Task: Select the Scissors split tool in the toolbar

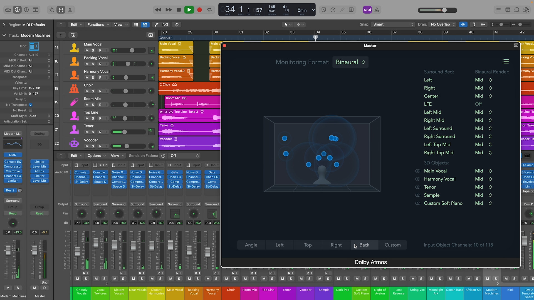Action: [x=70, y=10]
